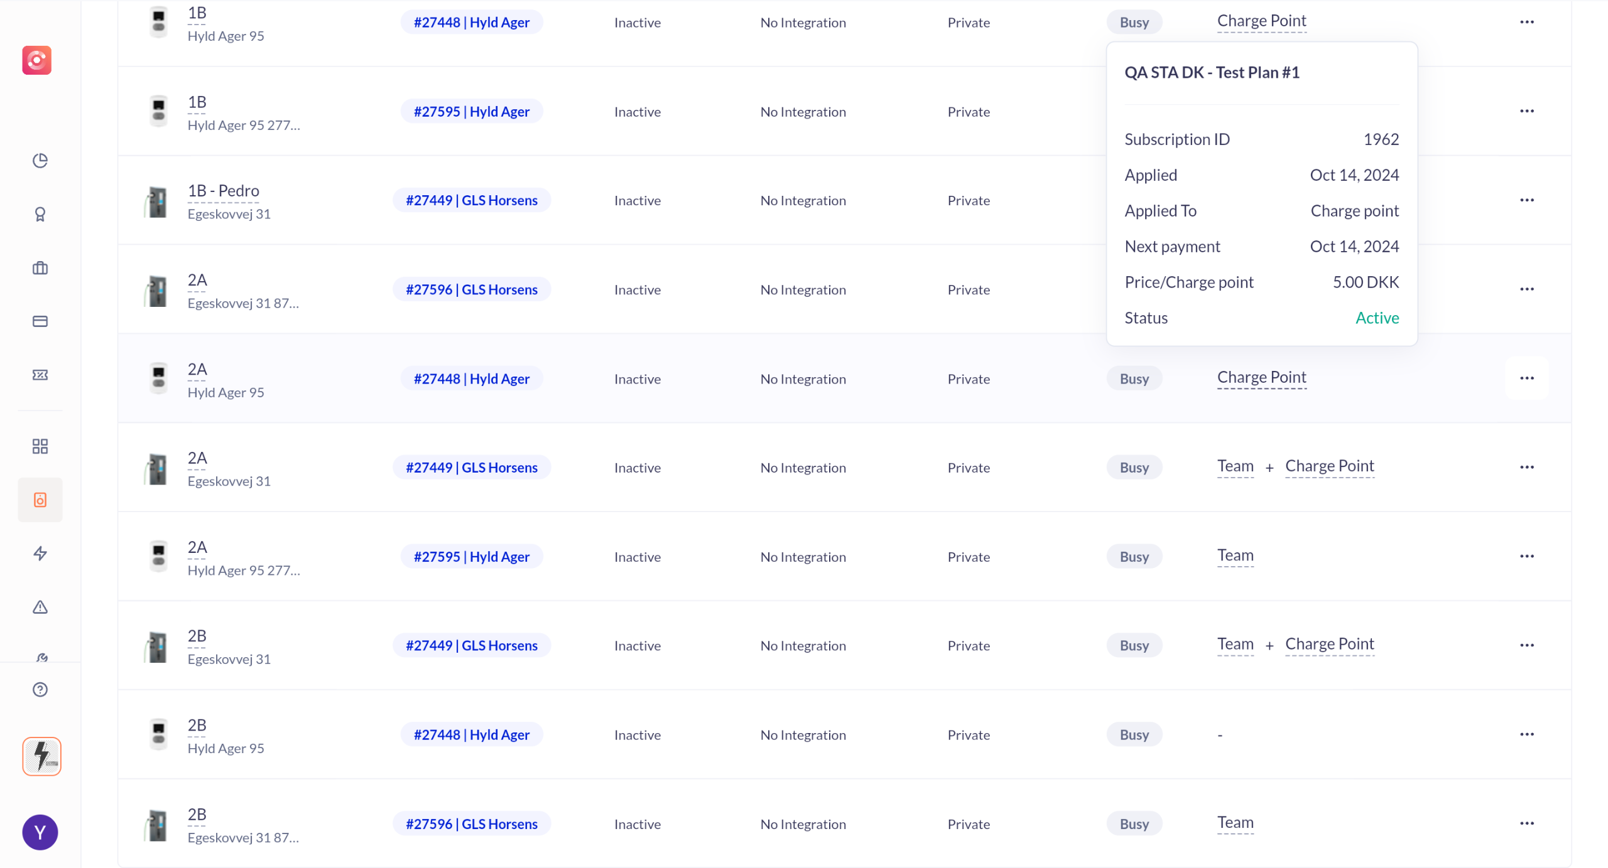Select the credit card payments sidebar icon
Viewport: 1608px width, 868px height.
click(x=40, y=321)
